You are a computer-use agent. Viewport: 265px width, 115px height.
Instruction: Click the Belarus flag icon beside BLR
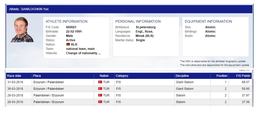[68, 44]
